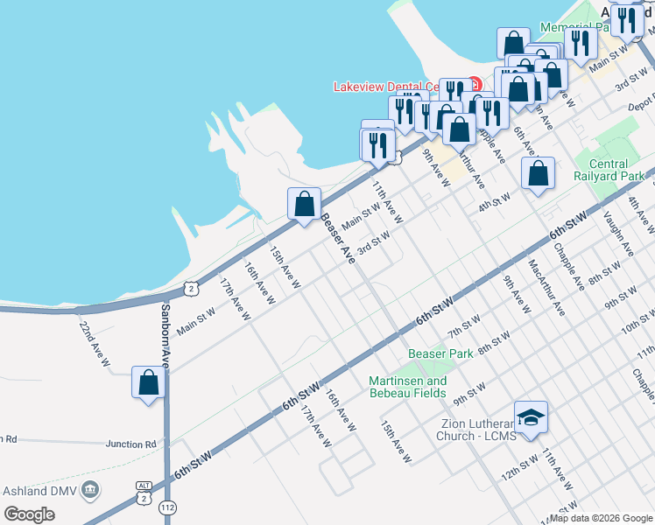The image size is (655, 525).
Task: Select the full MacArthur Ave label south of 6th St W
Action: tap(546, 288)
